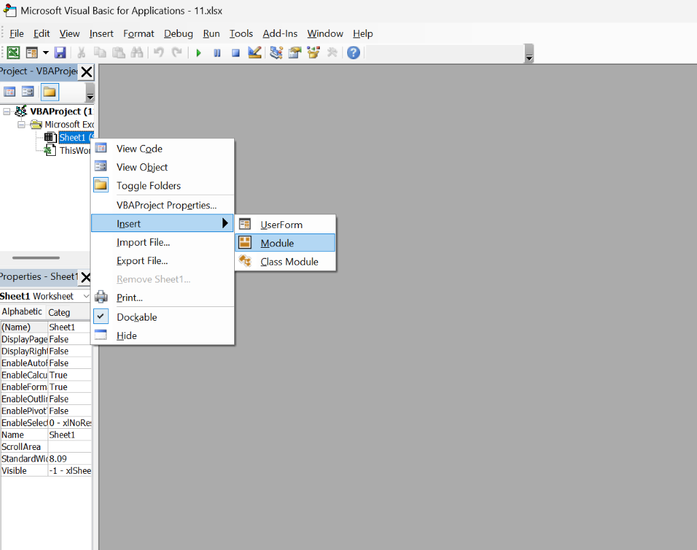This screenshot has height=550, width=697.
Task: Click View Code icon in Project panel
Action: pyautogui.click(x=10, y=92)
